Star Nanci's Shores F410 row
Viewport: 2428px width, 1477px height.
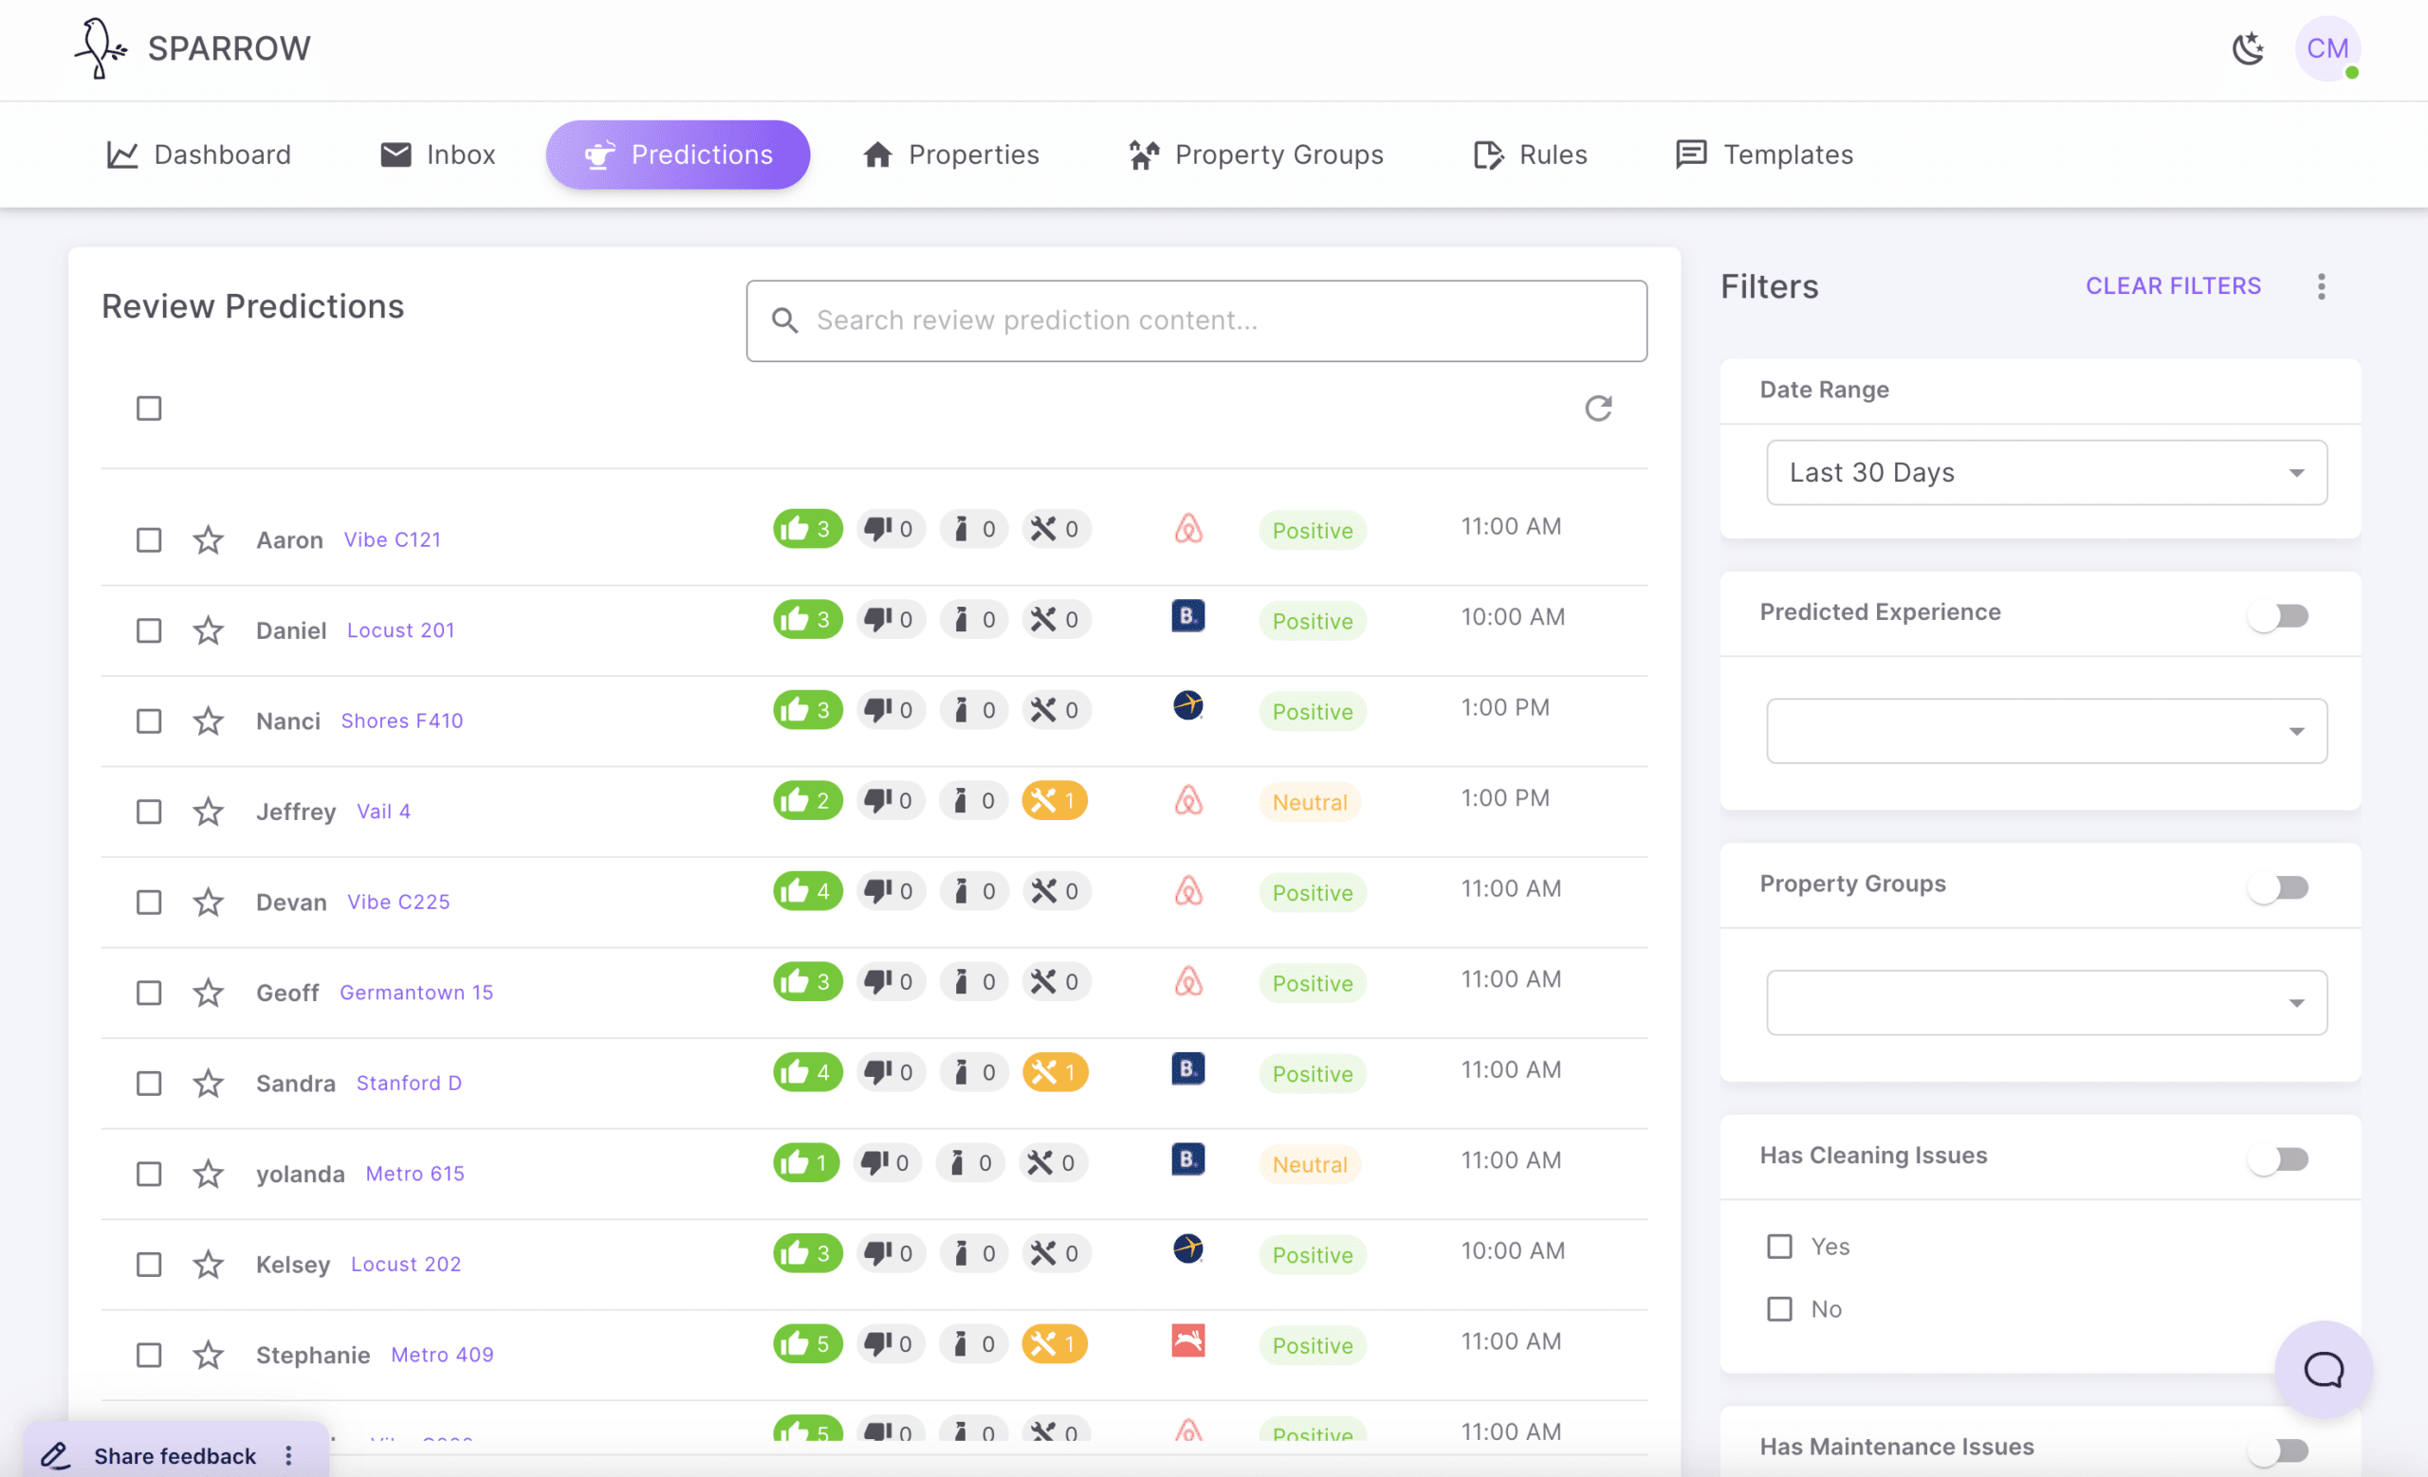[x=208, y=720]
